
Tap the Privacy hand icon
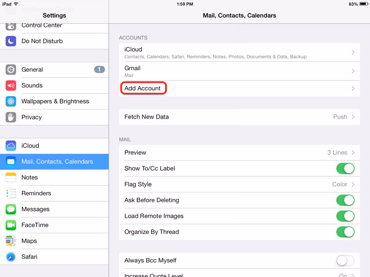(x=11, y=117)
